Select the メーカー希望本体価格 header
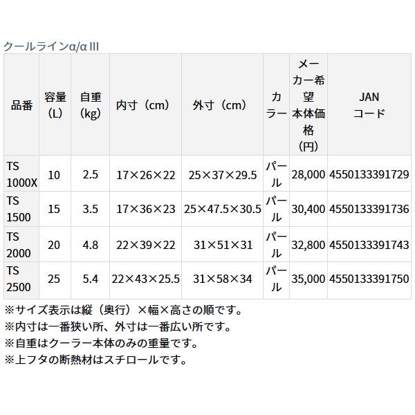Image resolution: width=415 pixels, height=415 pixels. pos(308,105)
